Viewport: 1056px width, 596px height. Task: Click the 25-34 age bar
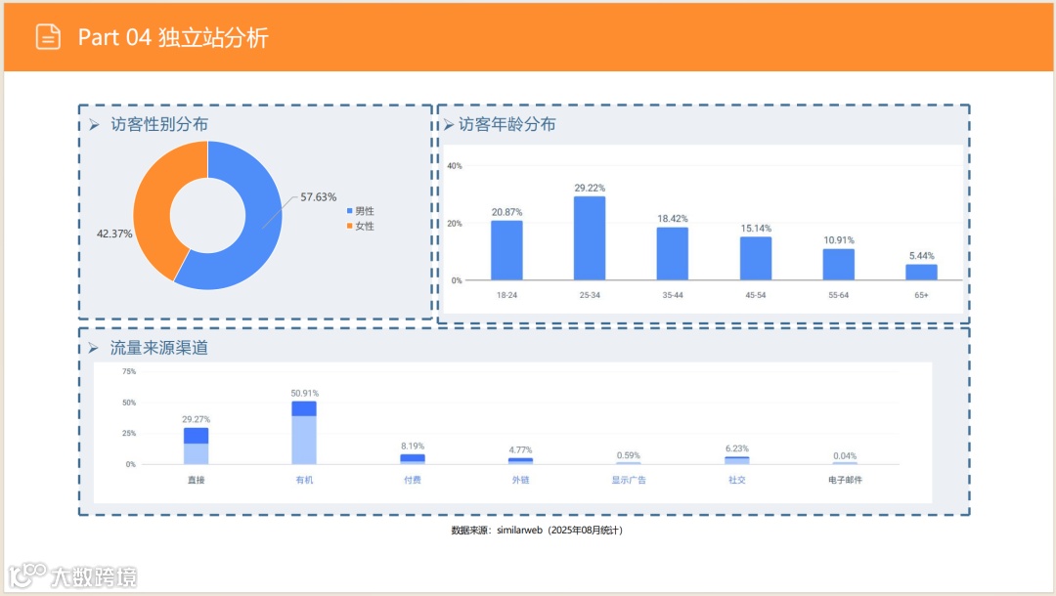(x=590, y=238)
